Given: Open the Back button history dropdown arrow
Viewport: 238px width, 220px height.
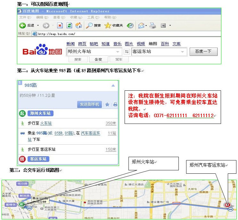Looking at the screenshot, I should point(38,26).
